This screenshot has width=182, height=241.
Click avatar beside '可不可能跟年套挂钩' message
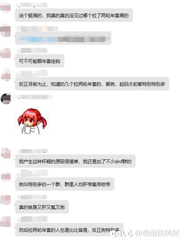[x=6, y=53]
